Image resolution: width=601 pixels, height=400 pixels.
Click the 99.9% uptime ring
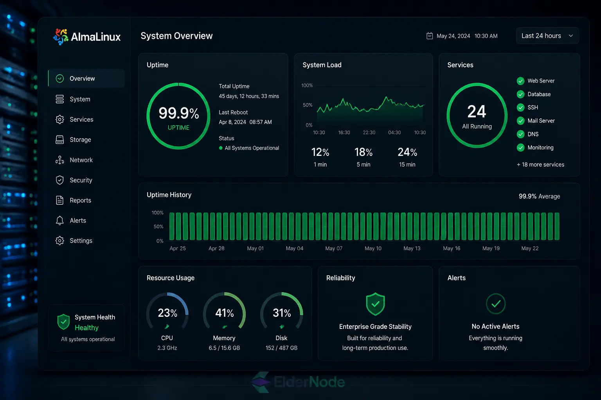(x=178, y=116)
